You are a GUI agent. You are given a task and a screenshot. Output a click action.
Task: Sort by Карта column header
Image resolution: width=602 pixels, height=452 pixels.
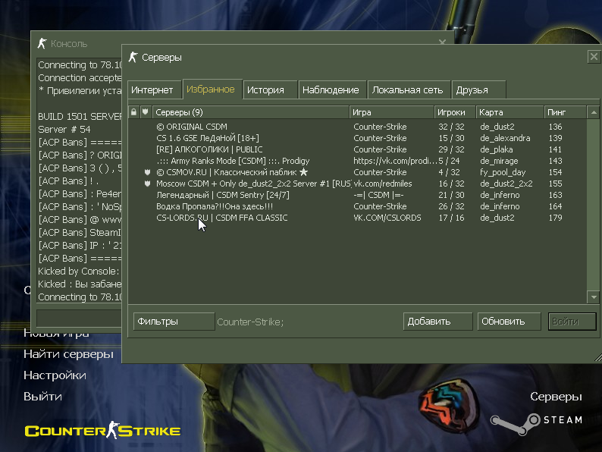point(510,112)
